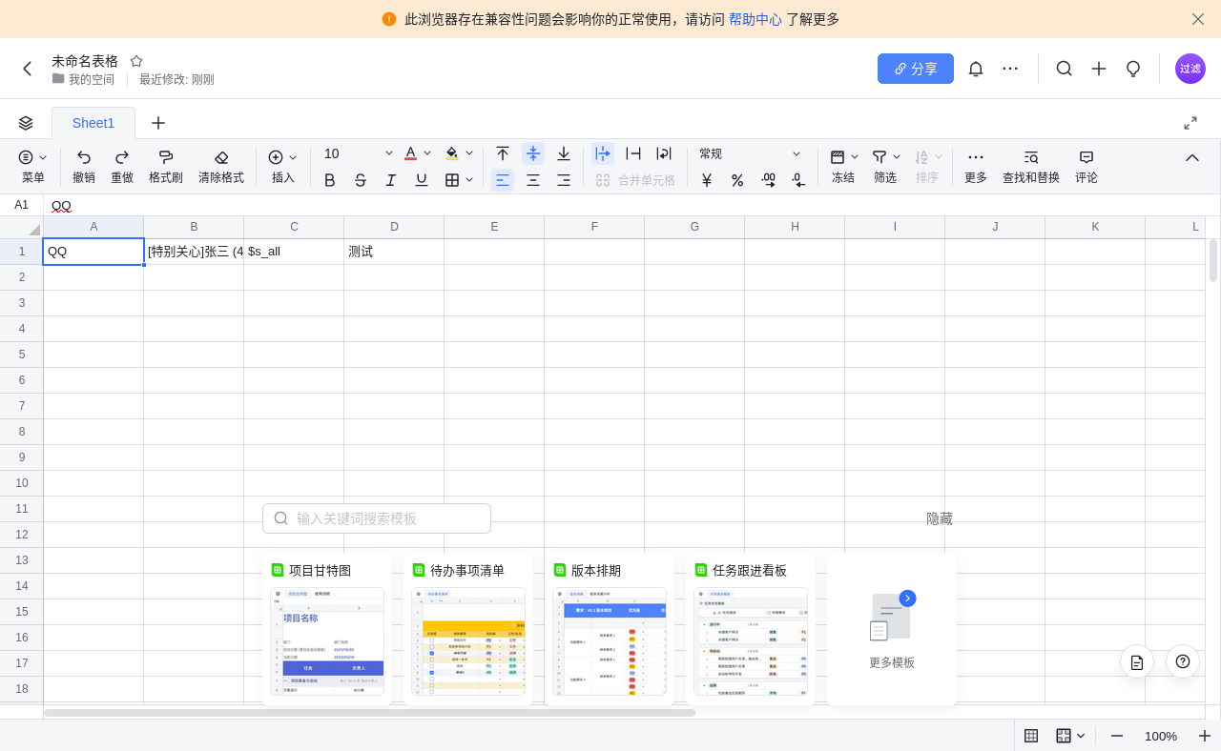Viewport: 1221px width, 751px height.
Task: Open the three-dot more options menu
Action: tap(1010, 69)
